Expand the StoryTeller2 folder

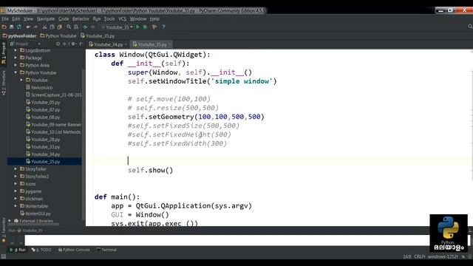point(16,176)
